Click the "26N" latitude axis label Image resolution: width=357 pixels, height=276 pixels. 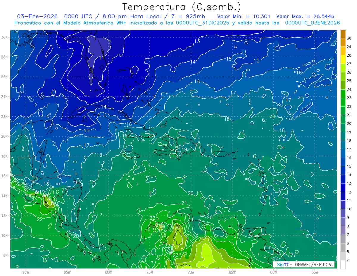(x=5, y=77)
